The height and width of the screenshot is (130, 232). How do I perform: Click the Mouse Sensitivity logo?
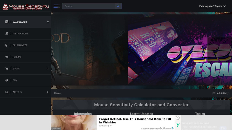click(26, 7)
